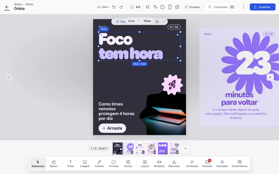The width and height of the screenshot is (279, 174).
Task: Open the floating toolbar ellipsis menu
Action: click(x=164, y=21)
